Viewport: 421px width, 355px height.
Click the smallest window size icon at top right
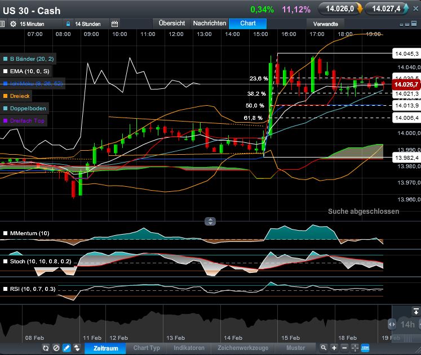[402, 24]
